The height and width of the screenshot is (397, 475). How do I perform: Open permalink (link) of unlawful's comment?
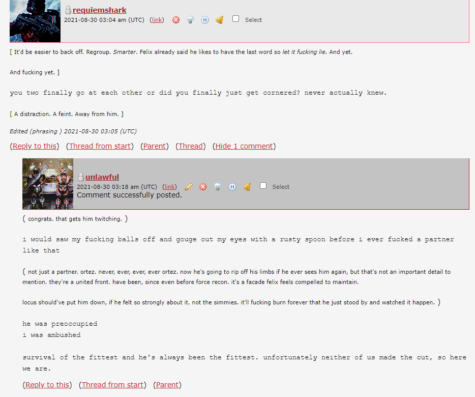click(x=170, y=187)
